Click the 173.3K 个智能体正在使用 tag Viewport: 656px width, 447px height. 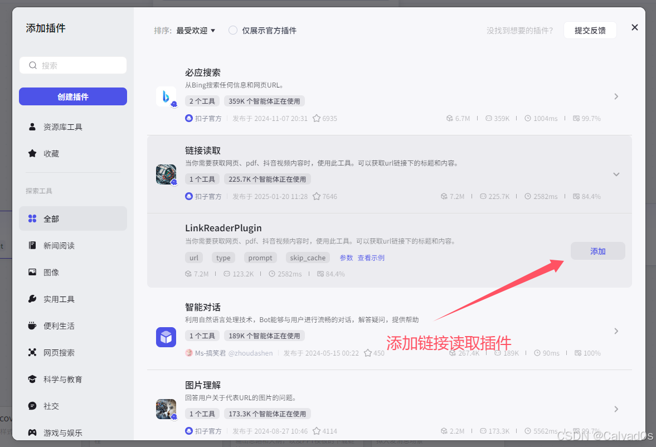click(x=268, y=414)
